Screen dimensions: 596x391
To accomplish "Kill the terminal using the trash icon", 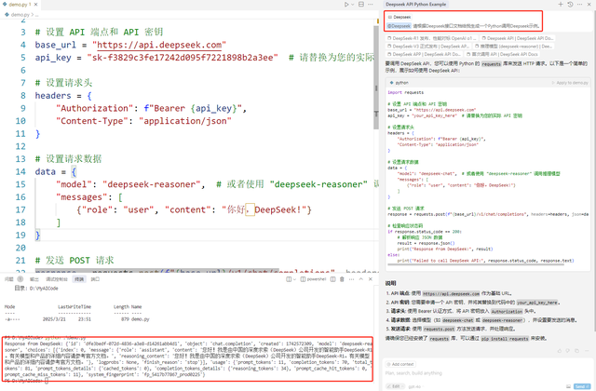I will 342,279.
